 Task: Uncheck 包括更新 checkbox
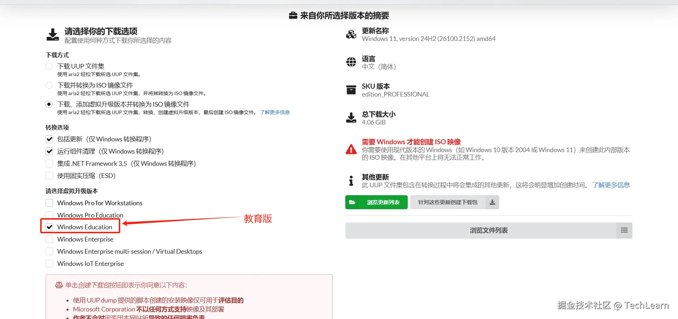(50, 139)
